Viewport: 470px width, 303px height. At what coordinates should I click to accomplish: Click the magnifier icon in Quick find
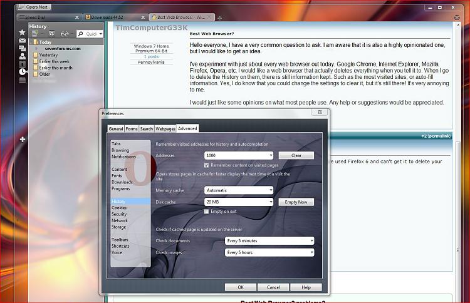tap(80, 34)
